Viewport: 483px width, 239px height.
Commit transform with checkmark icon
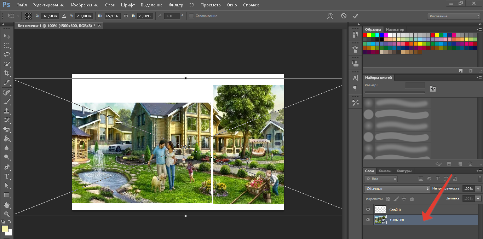(x=355, y=16)
